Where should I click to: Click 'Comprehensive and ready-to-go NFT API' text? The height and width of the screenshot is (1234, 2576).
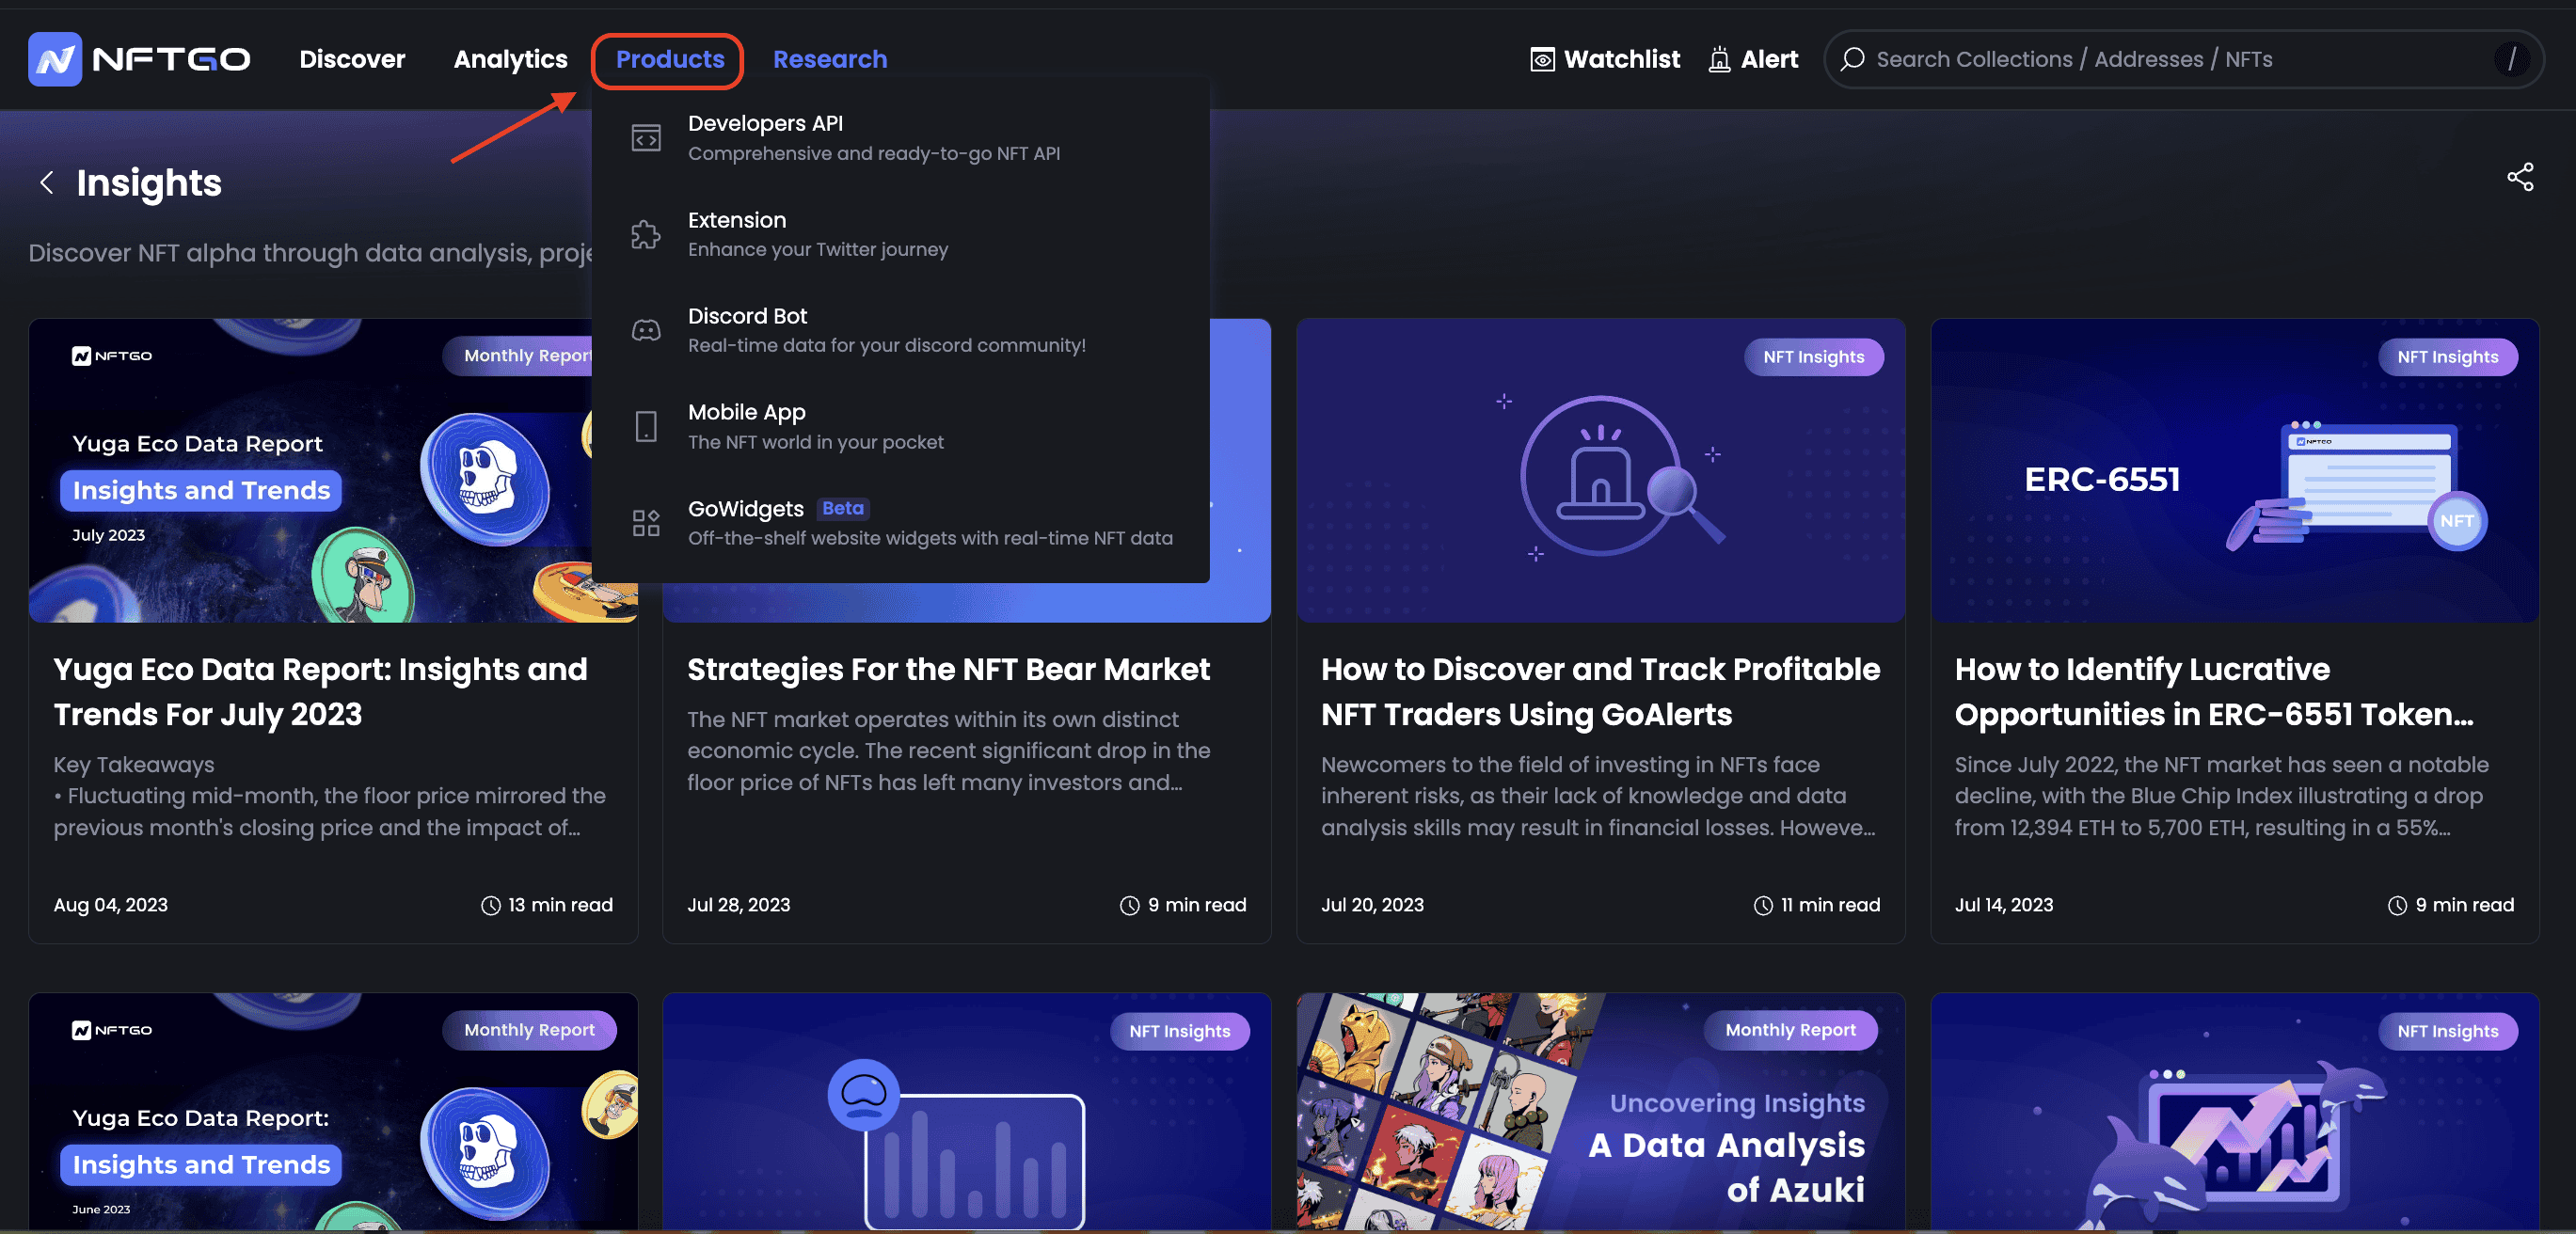tap(873, 153)
